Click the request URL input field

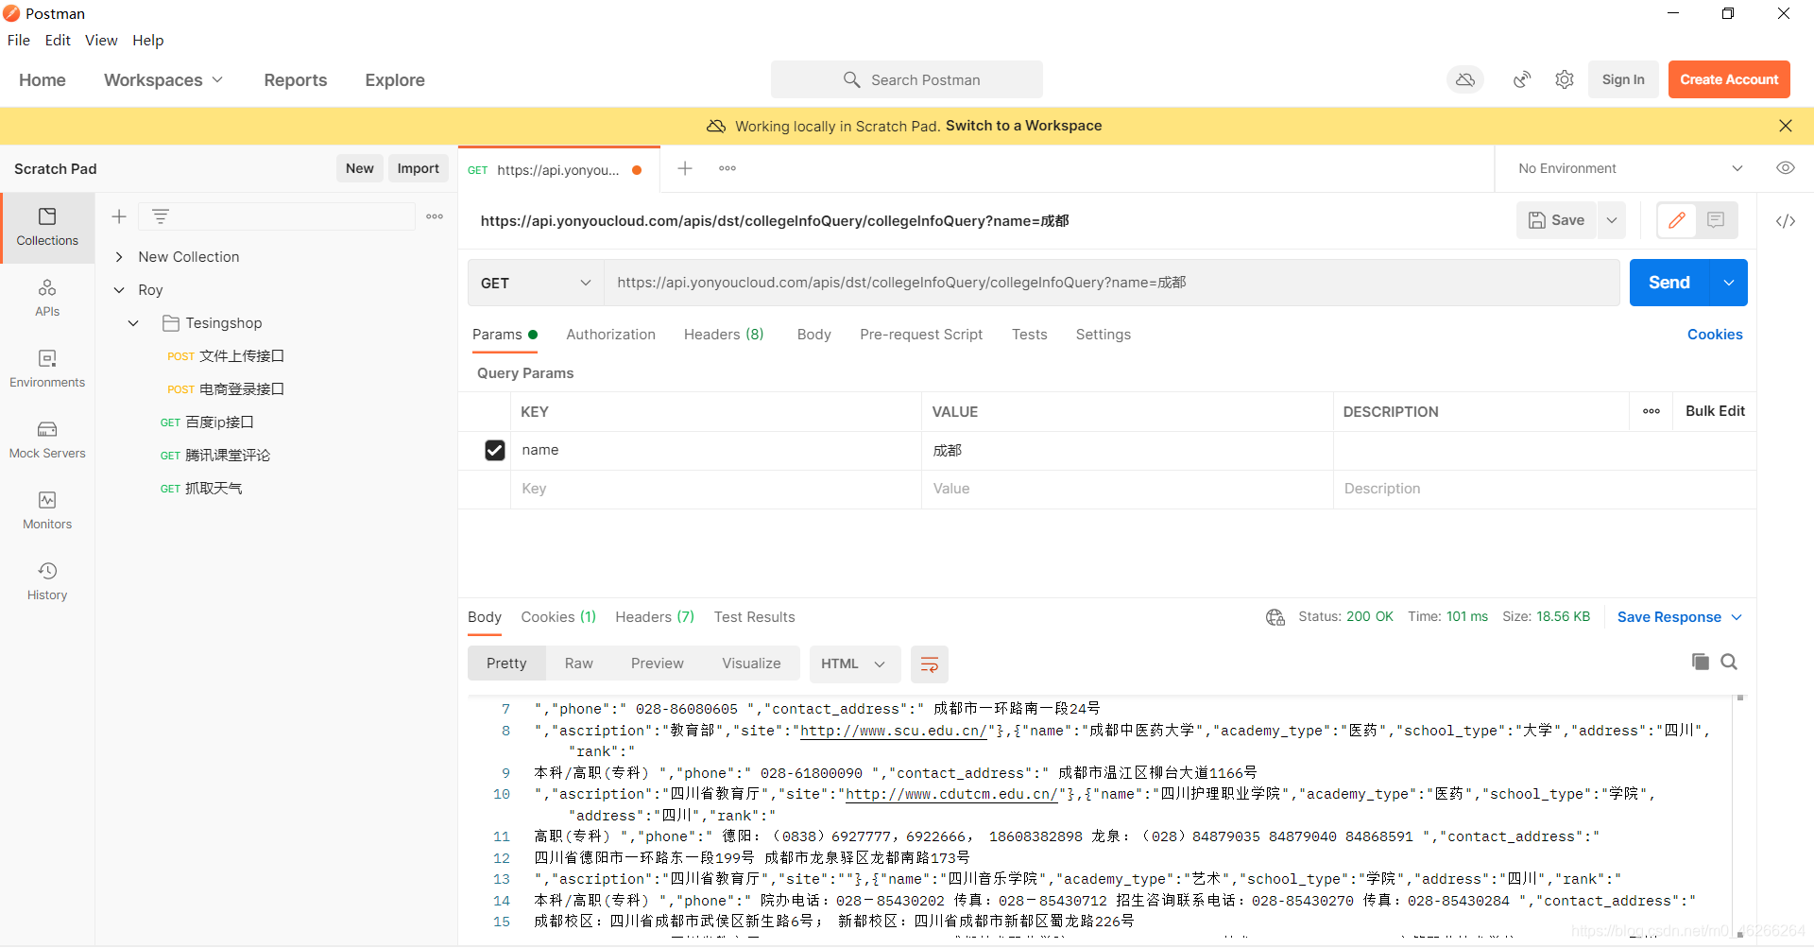pyautogui.click(x=1112, y=283)
